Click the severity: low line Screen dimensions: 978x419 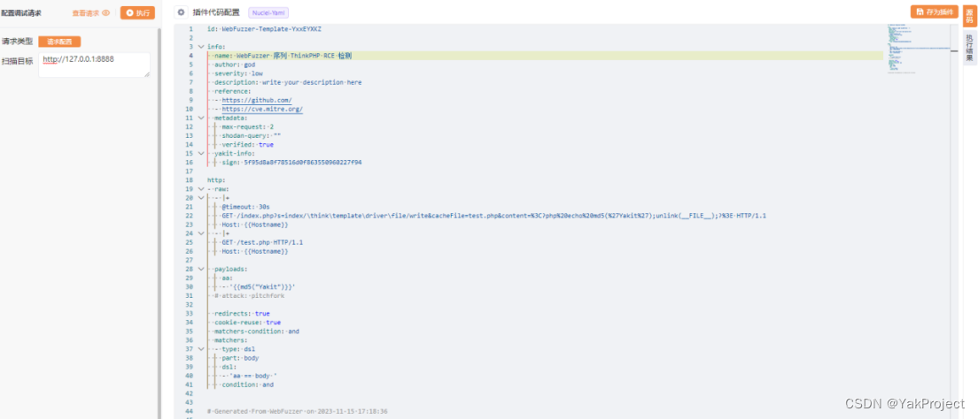(x=238, y=73)
